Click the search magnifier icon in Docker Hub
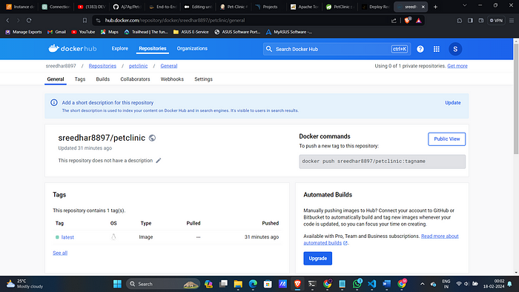Viewport: 519px width, 292px height. [x=269, y=49]
